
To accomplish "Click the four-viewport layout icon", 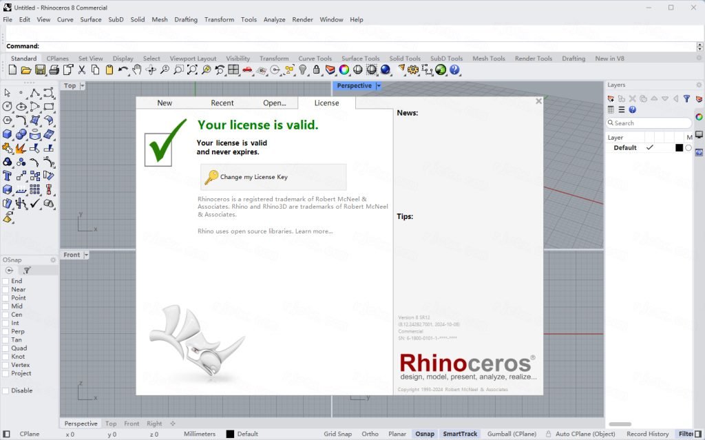I will click(x=233, y=70).
